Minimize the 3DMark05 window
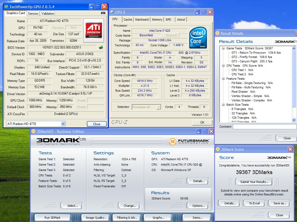The height and width of the screenshot is (222, 297). (x=198, y=131)
